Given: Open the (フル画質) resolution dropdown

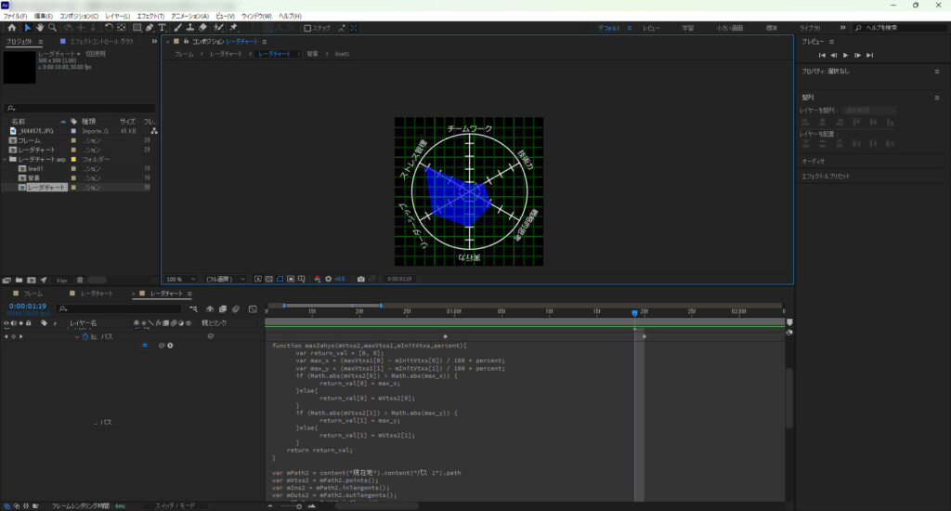Looking at the screenshot, I should pyautogui.click(x=225, y=279).
